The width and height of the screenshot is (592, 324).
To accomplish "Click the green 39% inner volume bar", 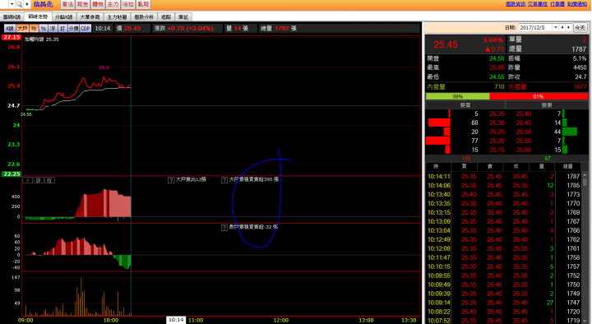I will click(458, 96).
